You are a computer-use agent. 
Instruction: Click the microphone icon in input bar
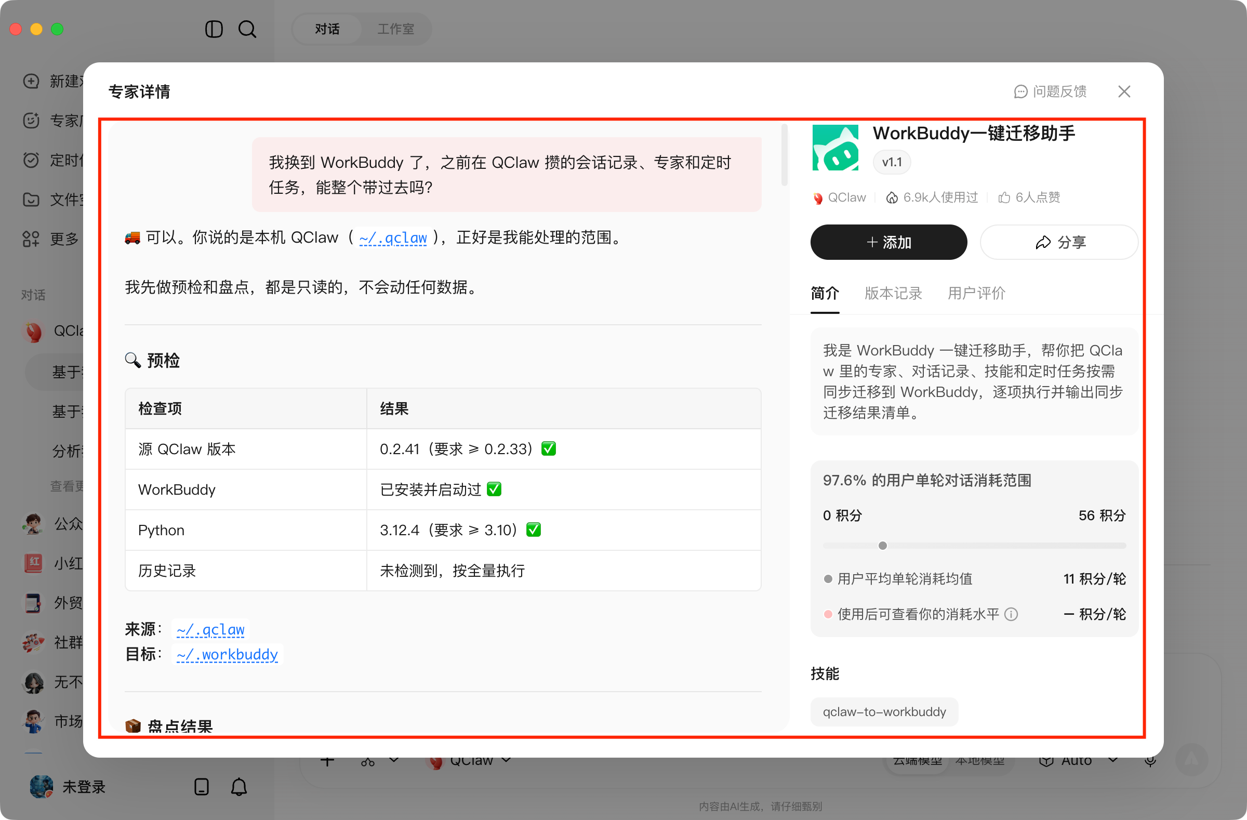1150,761
